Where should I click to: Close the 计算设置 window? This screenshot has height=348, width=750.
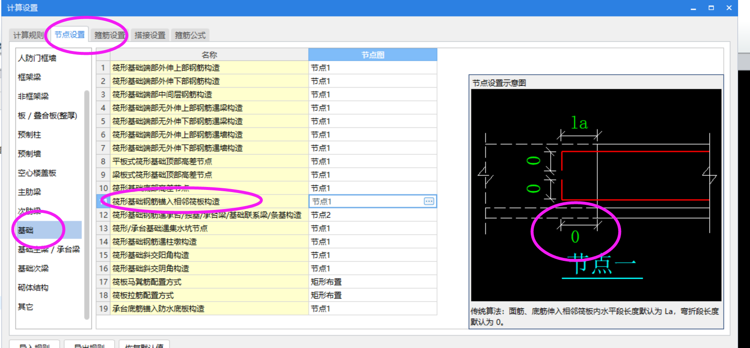[729, 8]
